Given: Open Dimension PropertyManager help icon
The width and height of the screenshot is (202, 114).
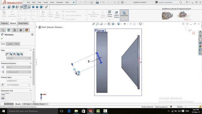Looking at the screenshot, I should point(32,35).
